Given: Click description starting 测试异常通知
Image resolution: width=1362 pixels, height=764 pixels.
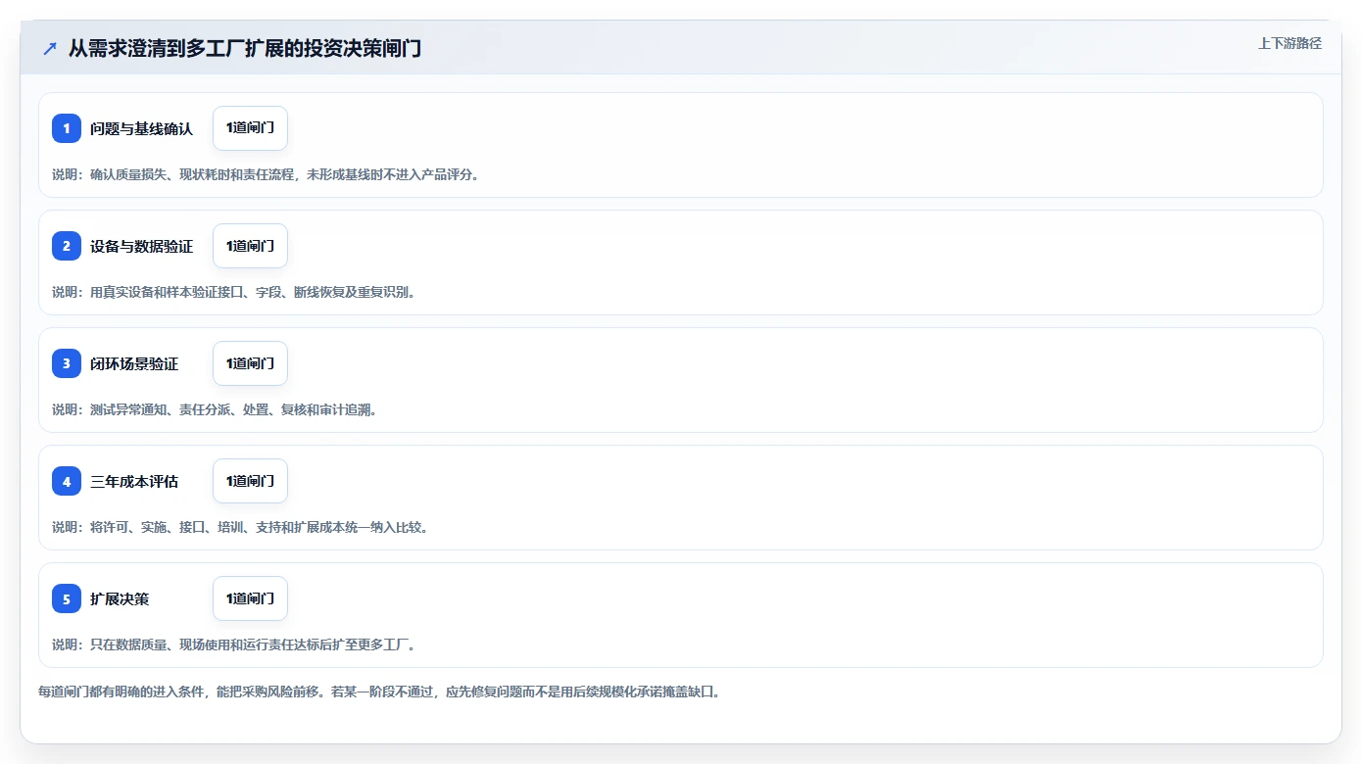Looking at the screenshot, I should [215, 409].
